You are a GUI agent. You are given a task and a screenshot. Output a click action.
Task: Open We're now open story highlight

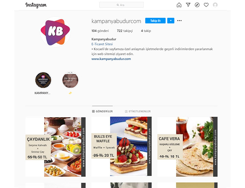click(70, 80)
